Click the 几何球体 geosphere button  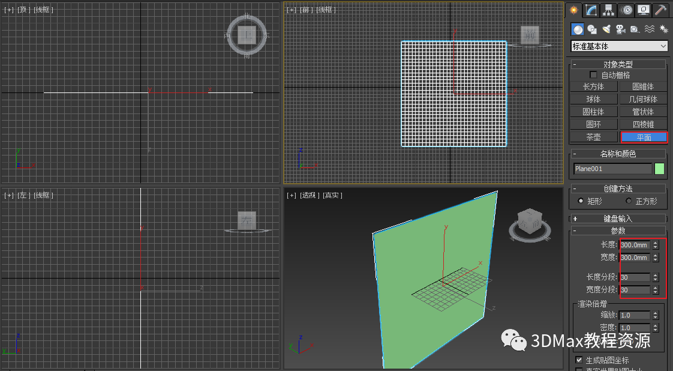(643, 99)
